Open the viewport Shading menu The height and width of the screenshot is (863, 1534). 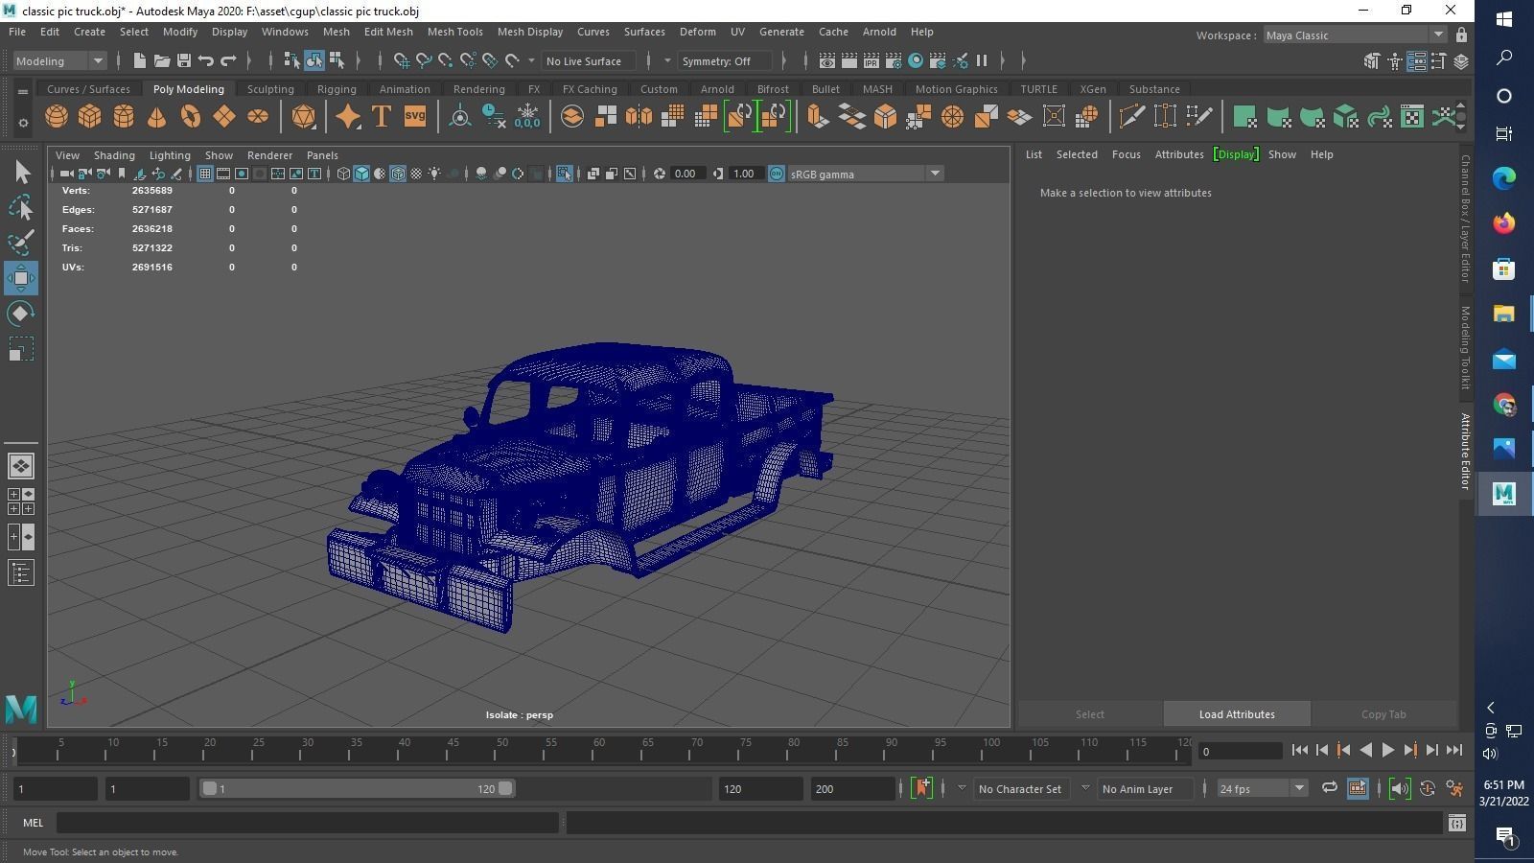pyautogui.click(x=114, y=155)
